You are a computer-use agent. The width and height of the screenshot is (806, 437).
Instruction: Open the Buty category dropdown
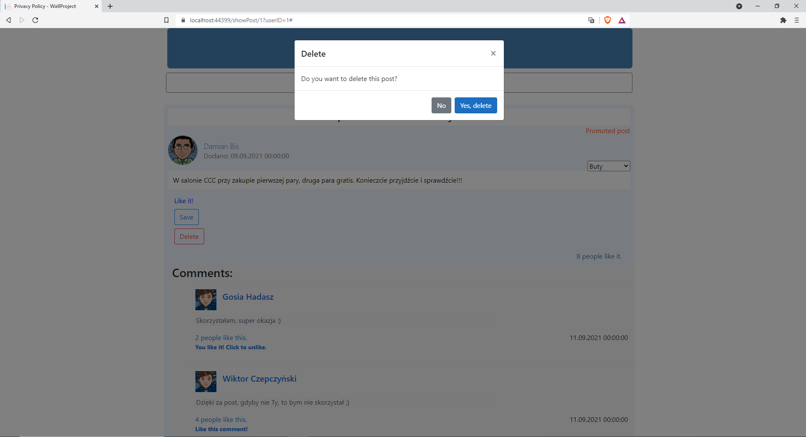tap(608, 166)
